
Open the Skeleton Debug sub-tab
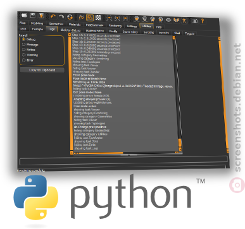(x=70, y=30)
